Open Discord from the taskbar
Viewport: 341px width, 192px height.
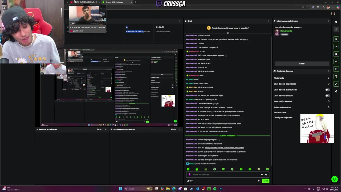point(180,189)
